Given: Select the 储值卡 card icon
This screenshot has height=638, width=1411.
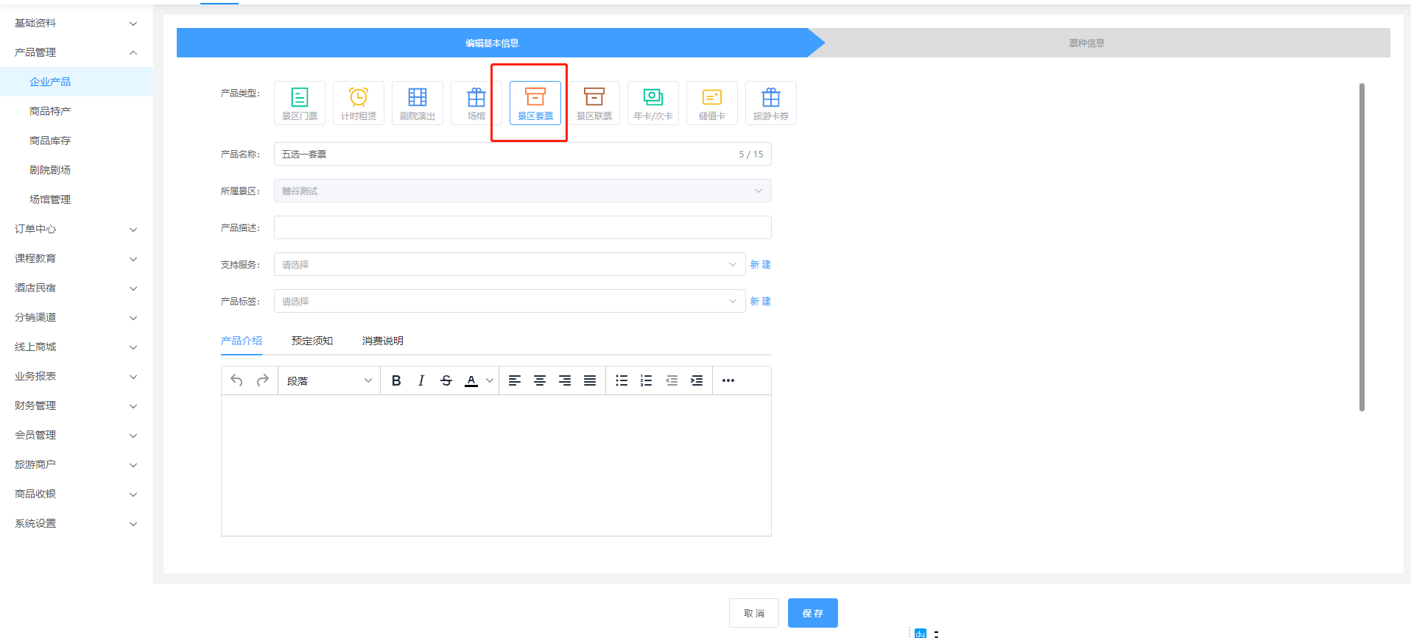Looking at the screenshot, I should click(x=712, y=103).
